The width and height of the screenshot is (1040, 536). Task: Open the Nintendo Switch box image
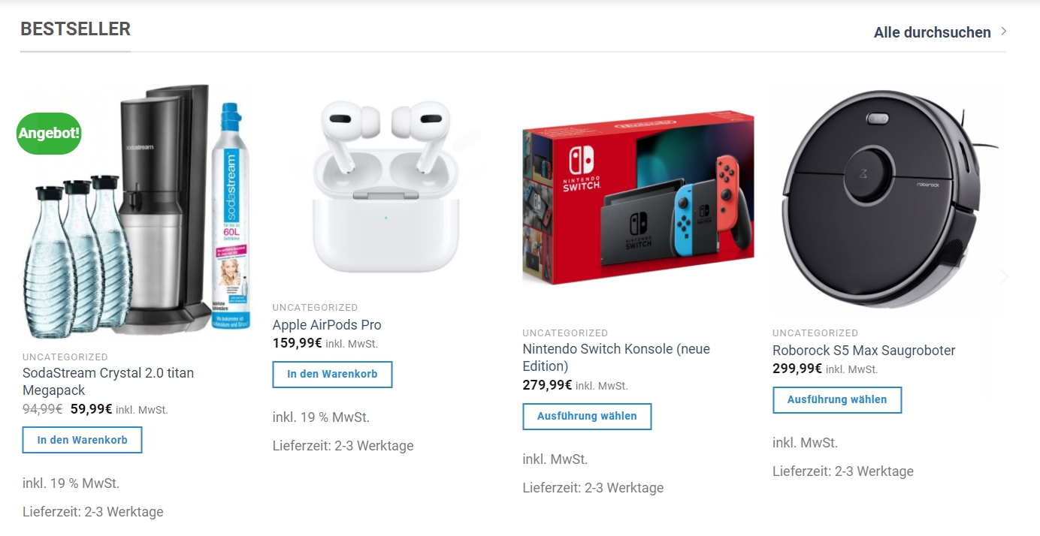(x=638, y=199)
